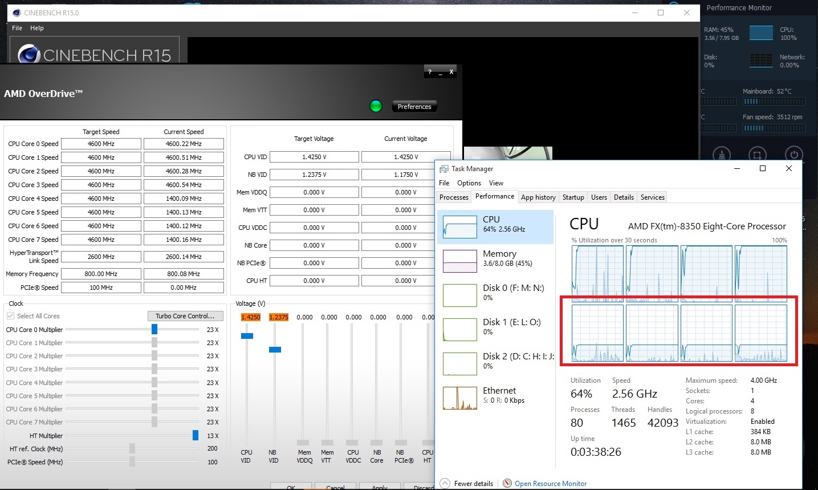Click the HT ref. Clock slider handle
This screenshot has width=818, height=490.
pos(132,449)
